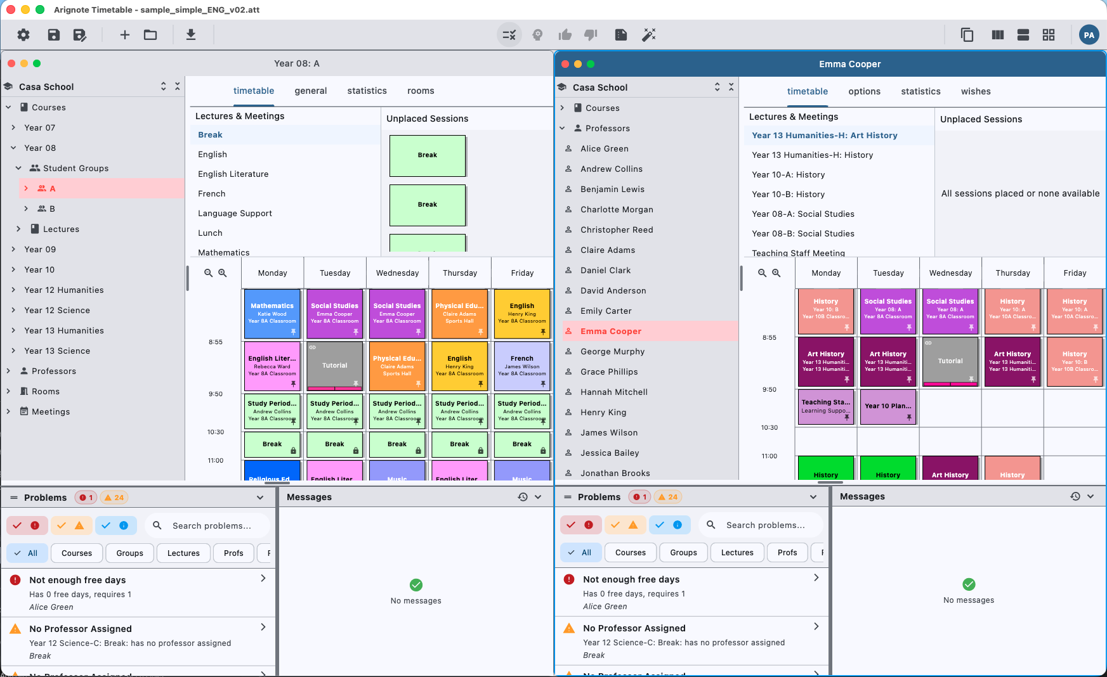Select Henry King in professors list
Viewport: 1107px width, 677px height.
(x=650, y=412)
